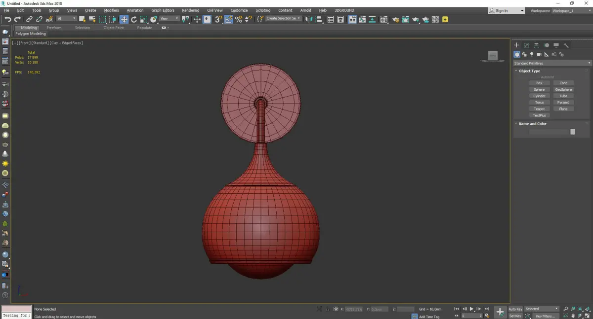
Task: Click the GeoSphere primitive button
Action: tap(563, 90)
